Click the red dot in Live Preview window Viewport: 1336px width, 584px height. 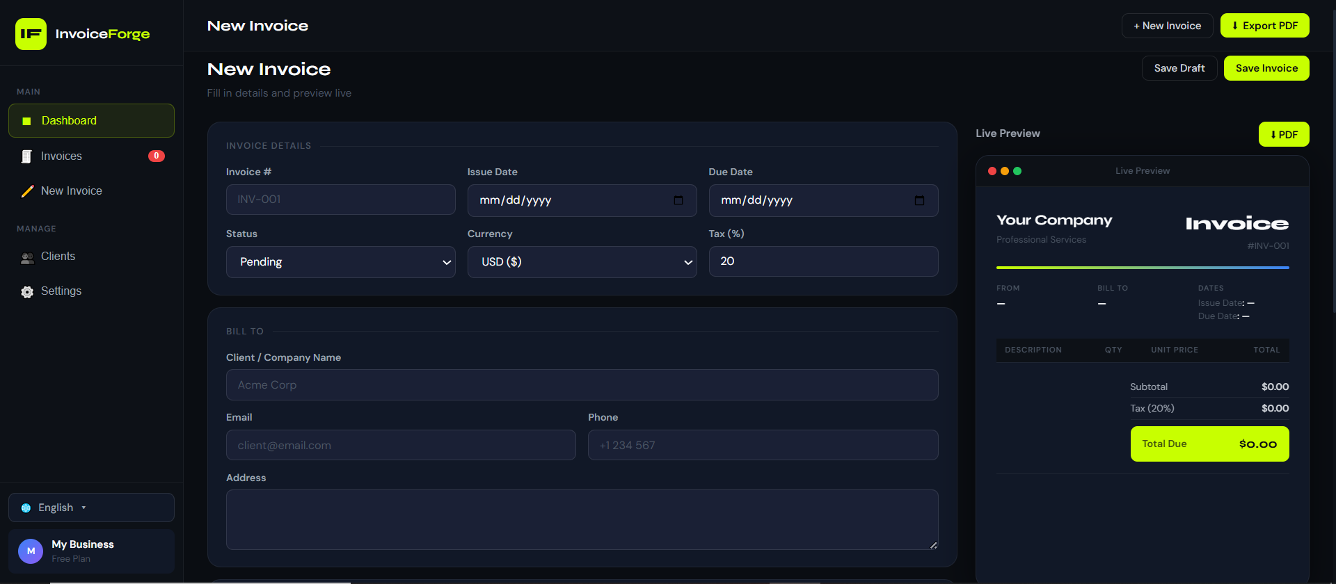coord(992,171)
